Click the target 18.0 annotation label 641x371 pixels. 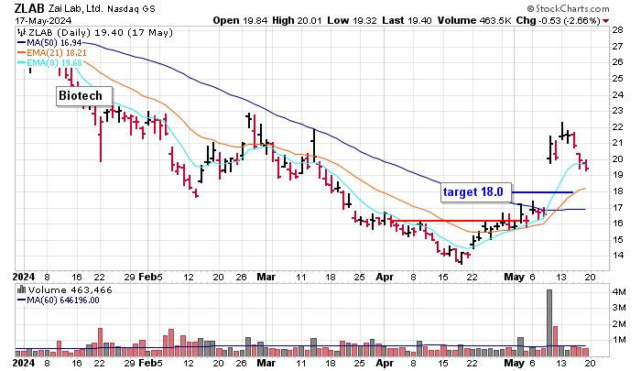[476, 191]
